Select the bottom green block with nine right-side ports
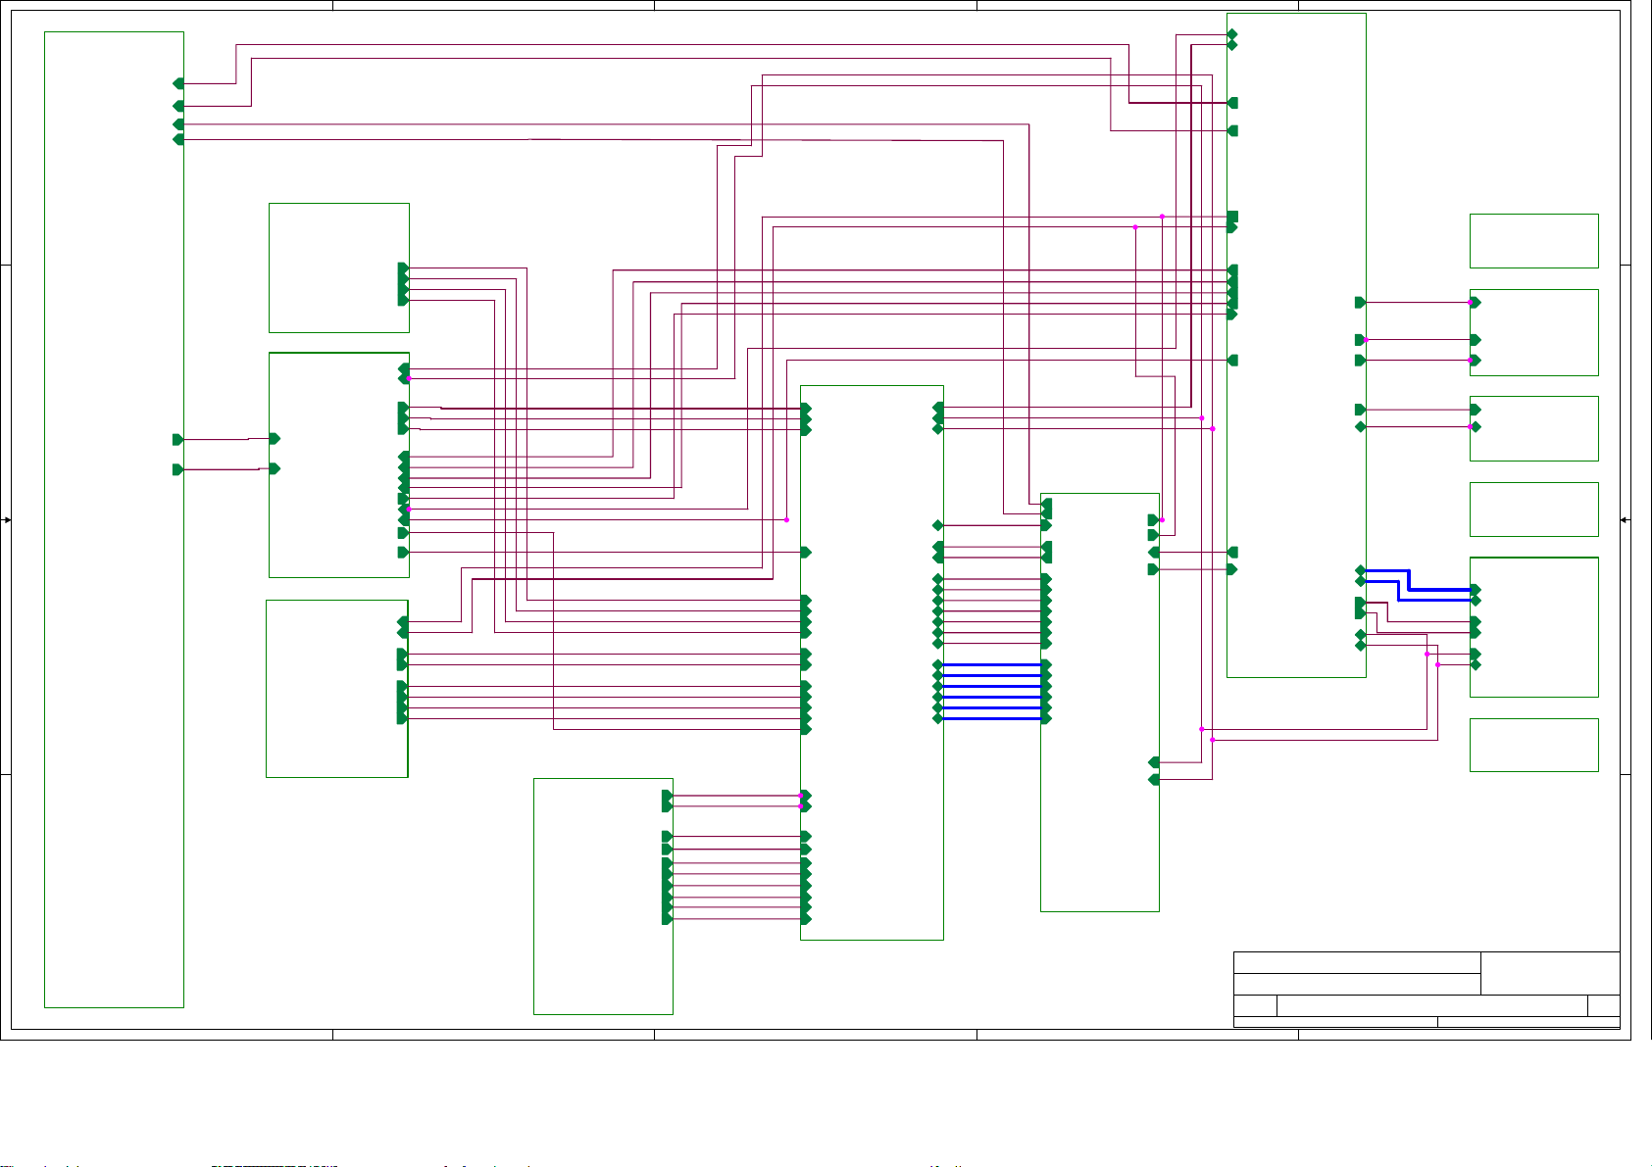The height and width of the screenshot is (1167, 1652). pos(603,897)
